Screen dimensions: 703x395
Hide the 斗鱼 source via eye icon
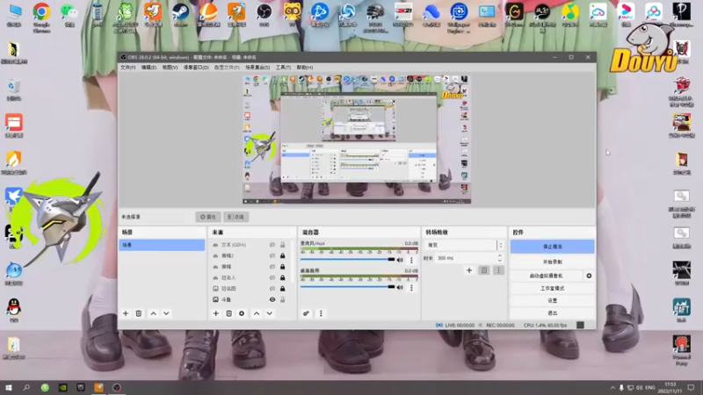272,299
